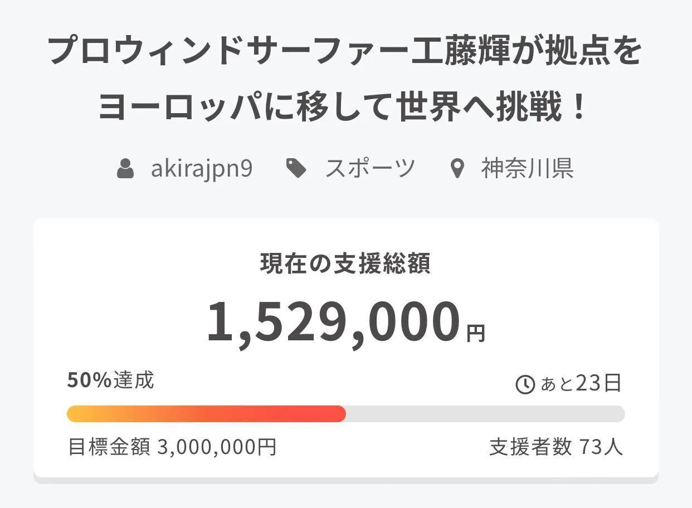Click the tag icon beside スポーツ

tap(296, 168)
